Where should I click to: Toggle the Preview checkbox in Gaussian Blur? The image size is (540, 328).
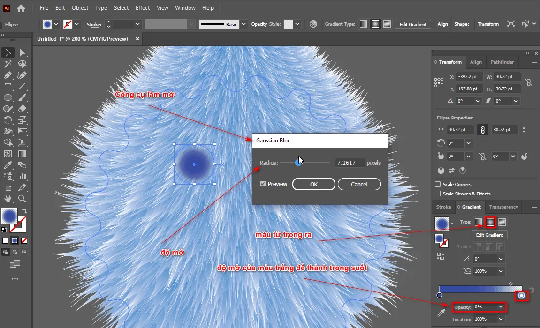click(x=263, y=184)
